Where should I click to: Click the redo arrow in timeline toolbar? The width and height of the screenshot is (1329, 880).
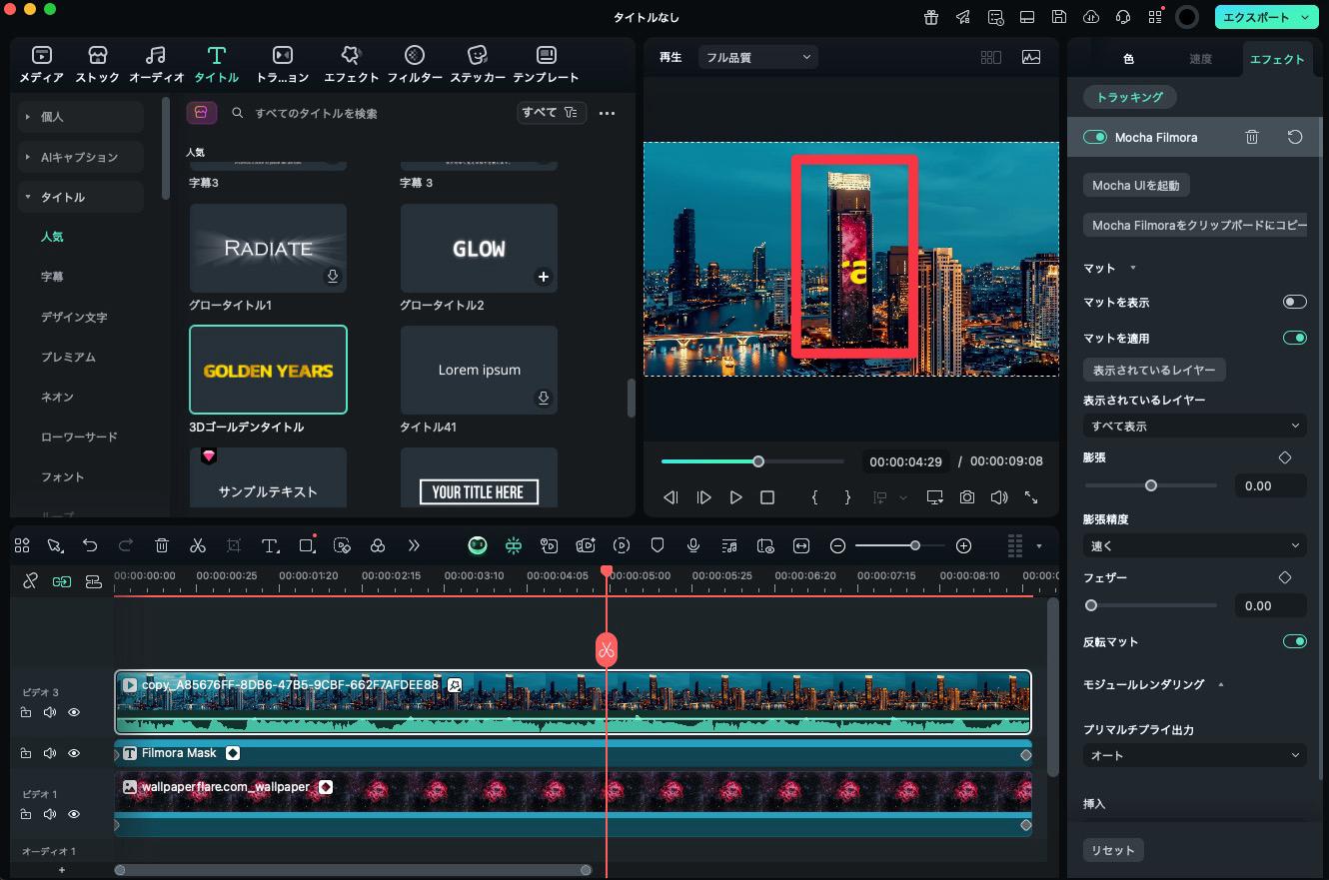point(126,545)
